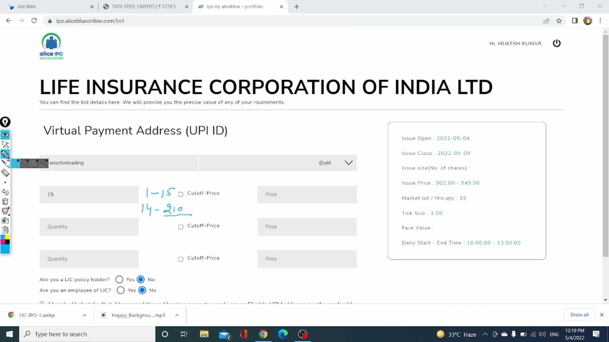Screen dimensions: 609x342
Task: Pick yellow color swatch in palette
Action: pos(8,237)
